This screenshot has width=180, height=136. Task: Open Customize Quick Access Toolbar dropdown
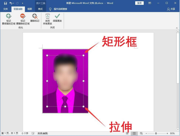point(23,3)
